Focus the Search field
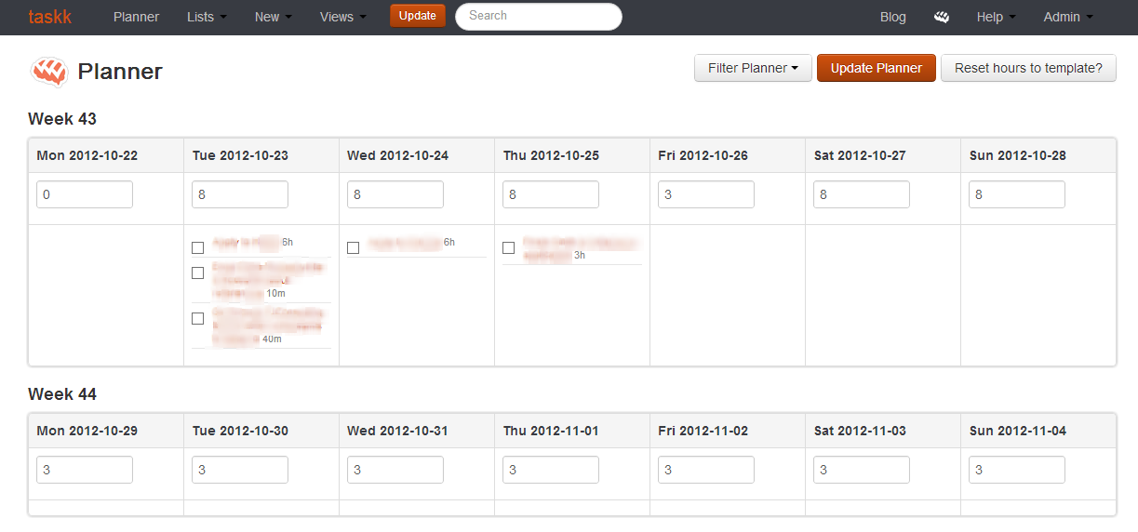 click(x=538, y=17)
